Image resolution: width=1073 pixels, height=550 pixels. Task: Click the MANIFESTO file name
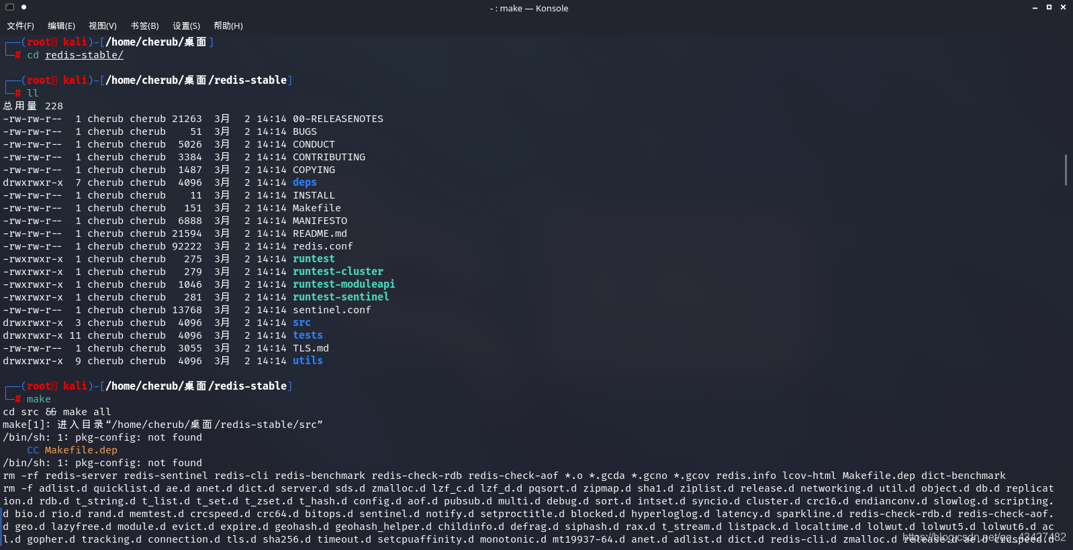[320, 221]
